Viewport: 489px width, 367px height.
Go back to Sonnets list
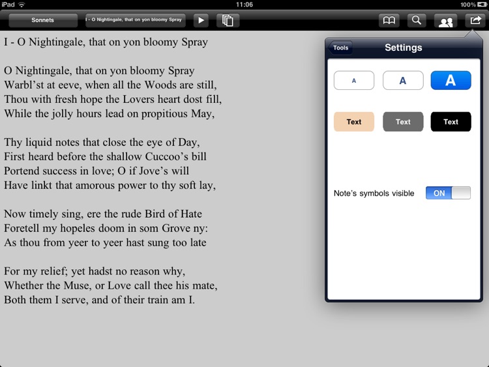43,20
